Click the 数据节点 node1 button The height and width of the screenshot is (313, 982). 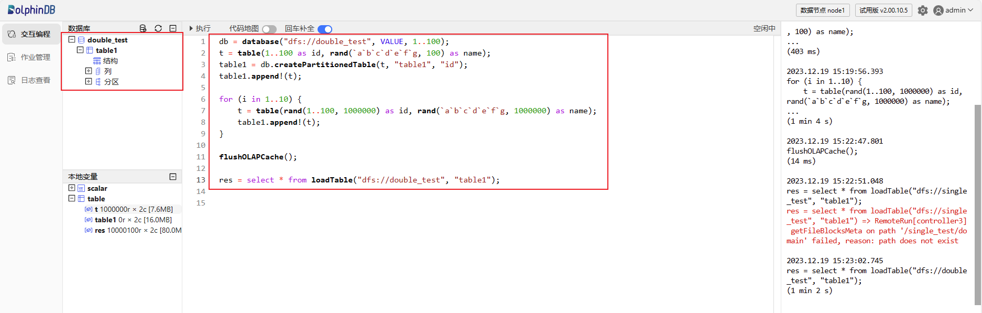(822, 10)
